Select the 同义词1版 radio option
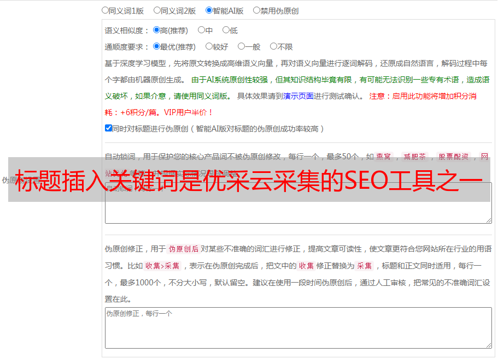 pyautogui.click(x=105, y=10)
